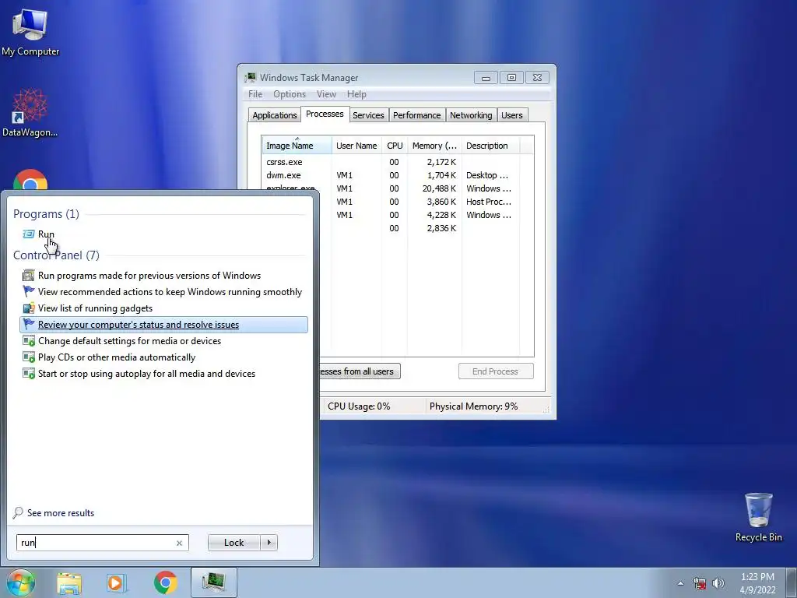This screenshot has height=598, width=797.
Task: Click the 4,228 K memory cell
Action: point(441,215)
